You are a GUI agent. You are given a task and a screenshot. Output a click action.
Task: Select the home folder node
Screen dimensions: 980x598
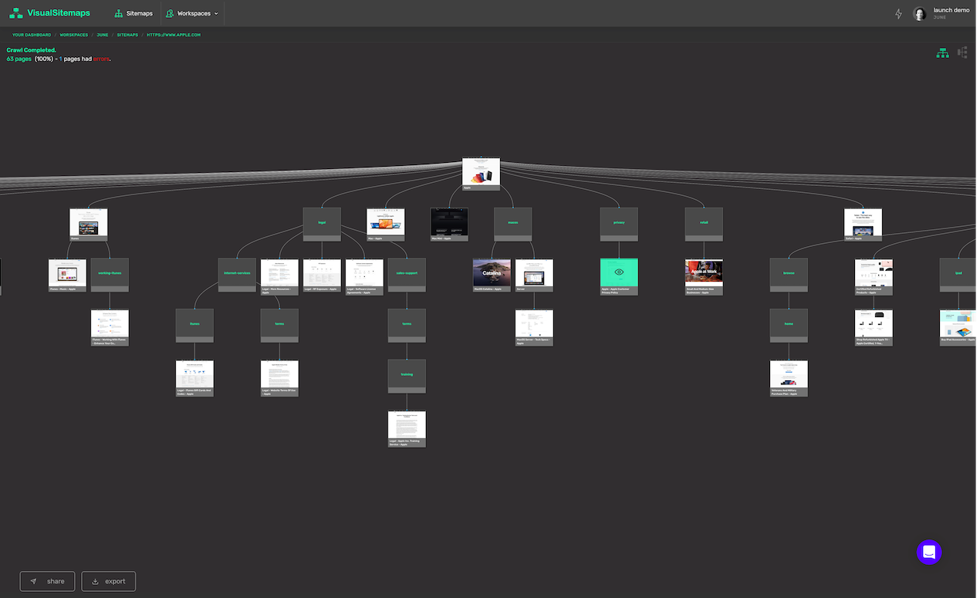pos(789,326)
